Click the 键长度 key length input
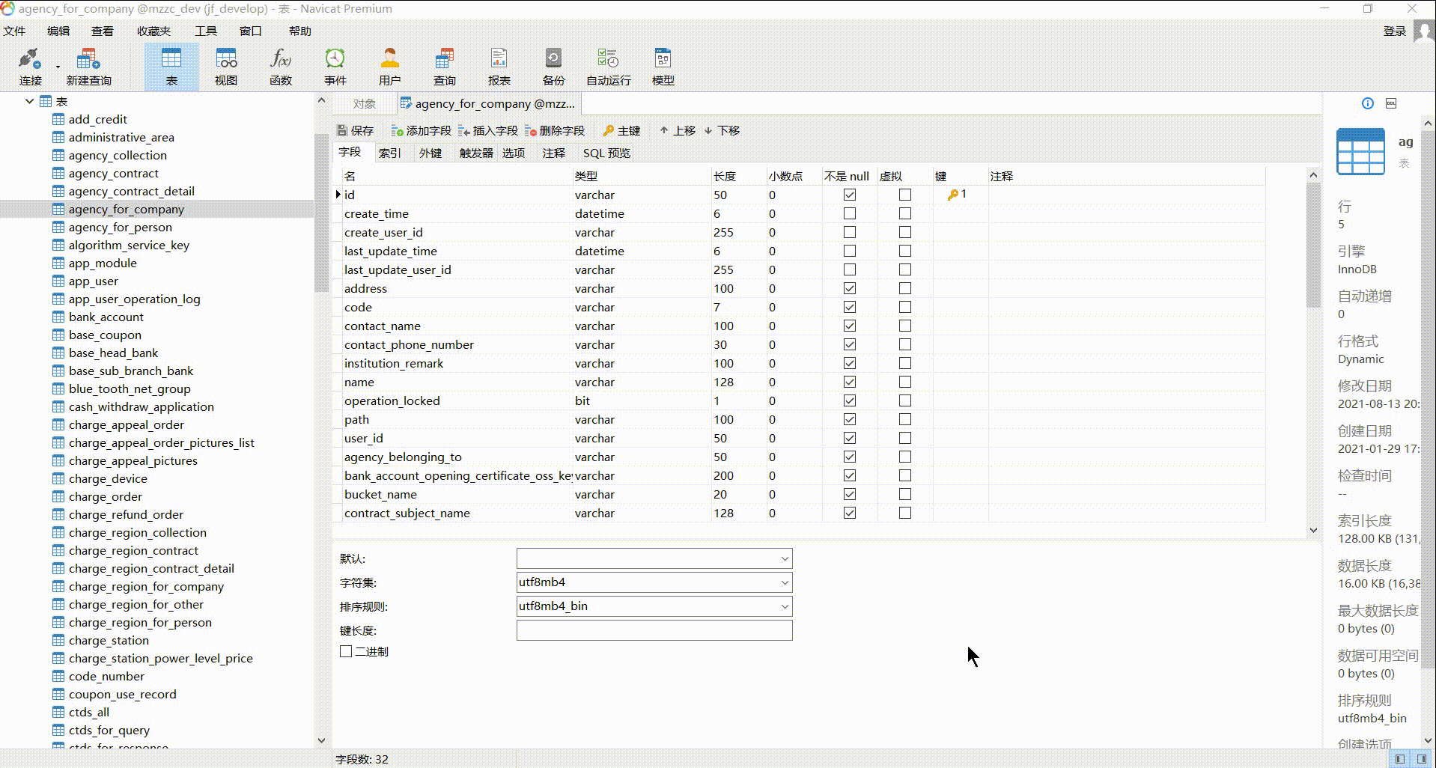The image size is (1436, 768). tap(654, 630)
